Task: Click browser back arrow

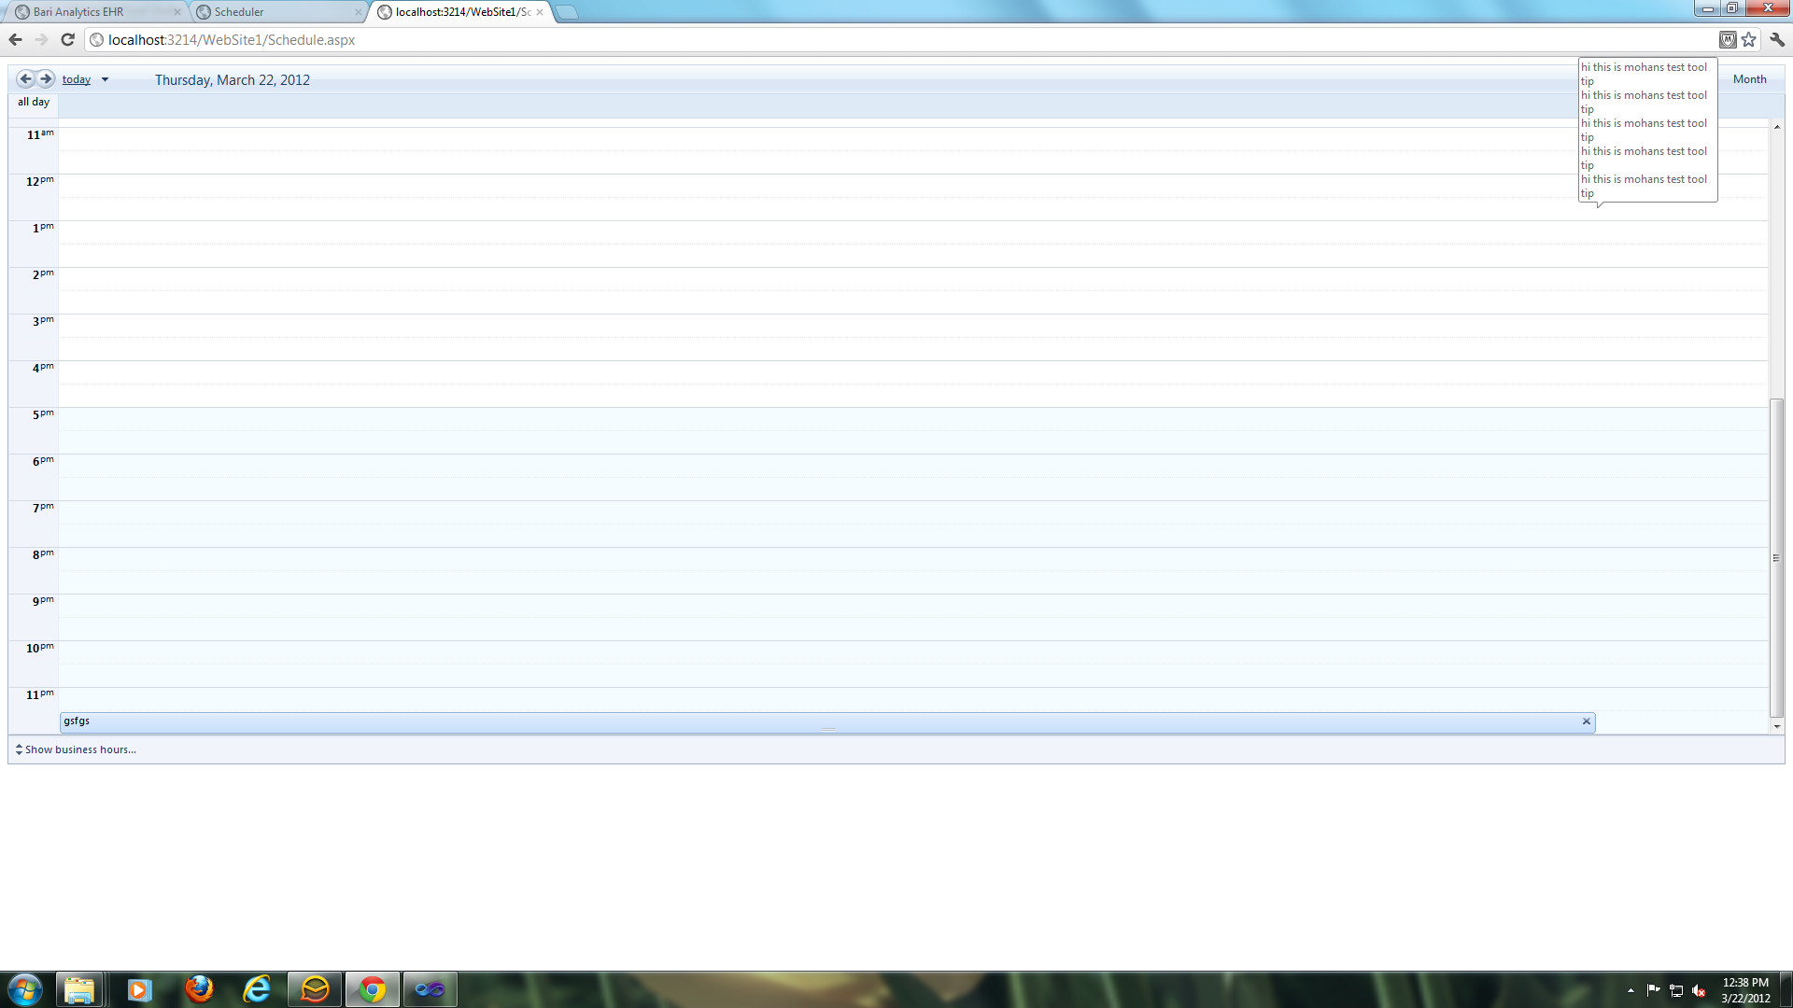Action: (x=15, y=39)
